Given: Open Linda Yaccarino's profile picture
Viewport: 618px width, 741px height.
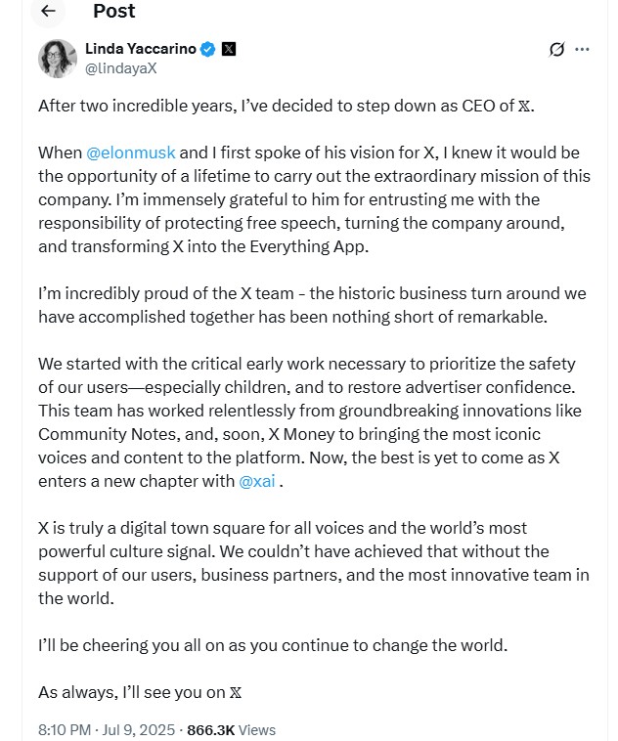Looking at the screenshot, I should coord(58,59).
